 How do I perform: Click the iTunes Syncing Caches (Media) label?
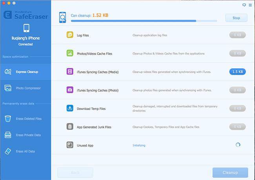[x=98, y=72]
